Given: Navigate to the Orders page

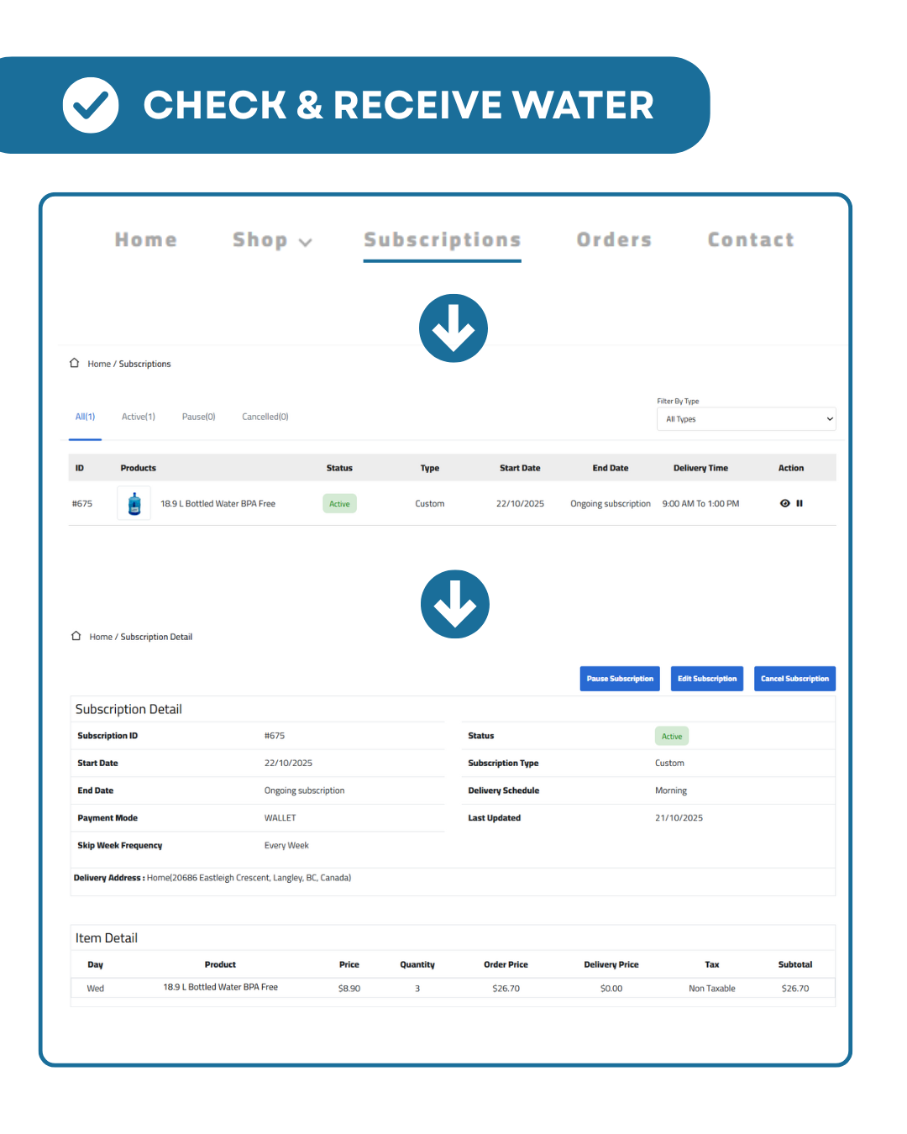Looking at the screenshot, I should (x=614, y=240).
